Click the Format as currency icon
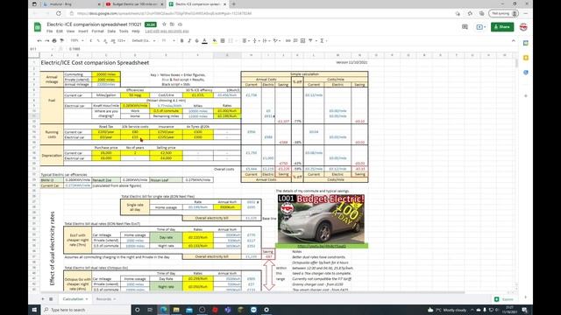Screen dimensions: 561x315 (91, 41)
